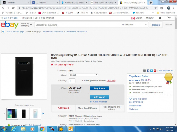Screen dimensions: 177x132
Task: Share listing on Facebook icon
Action: 148,71
